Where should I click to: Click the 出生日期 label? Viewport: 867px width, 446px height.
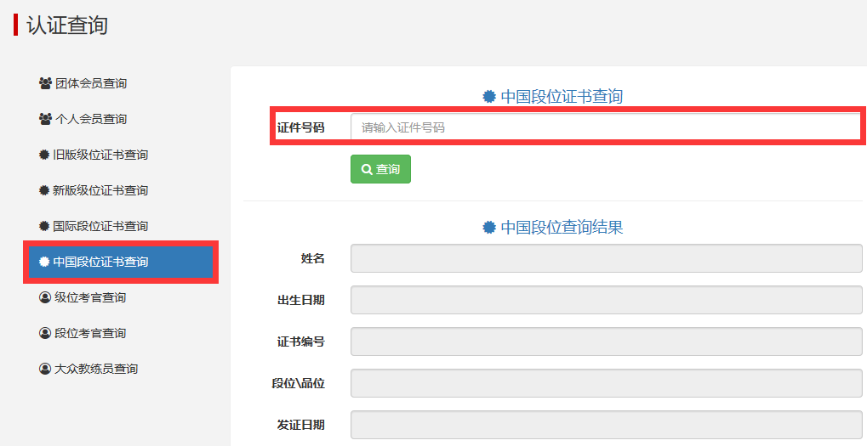(301, 300)
